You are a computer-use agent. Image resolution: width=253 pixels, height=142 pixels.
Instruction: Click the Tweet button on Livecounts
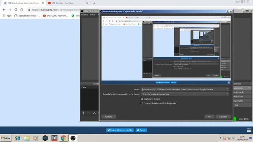click(141, 130)
